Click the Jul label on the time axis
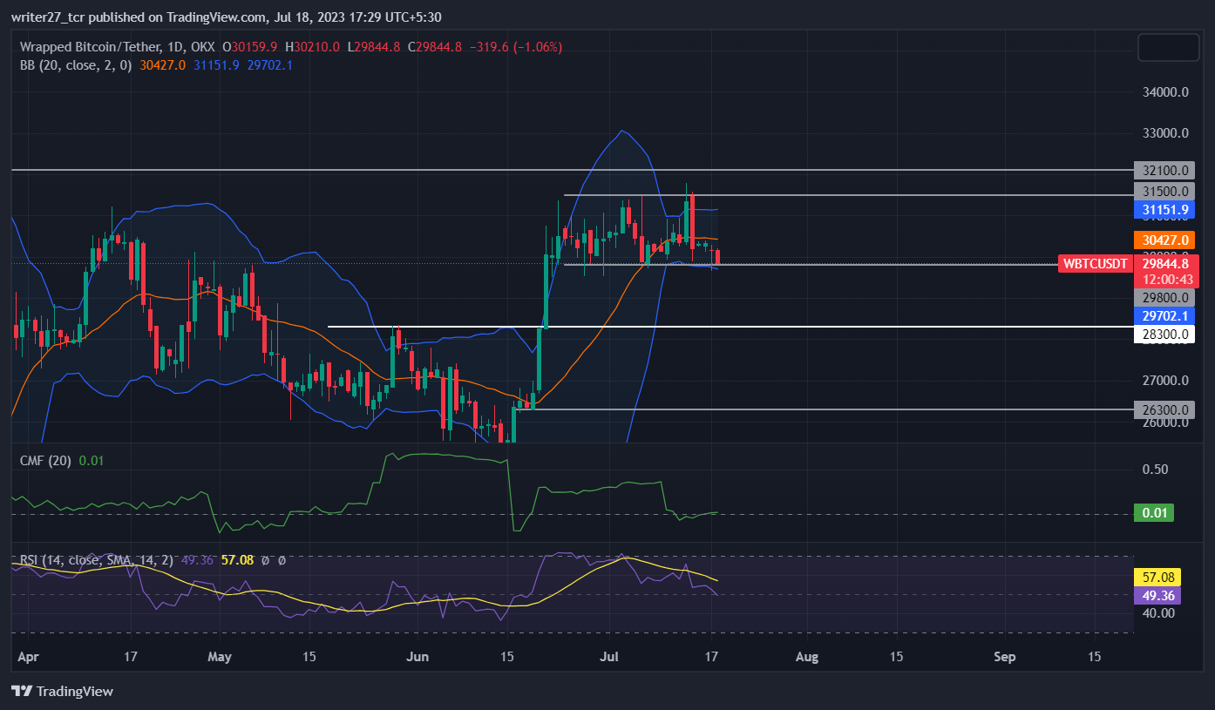Viewport: 1215px width, 710px height. point(609,656)
